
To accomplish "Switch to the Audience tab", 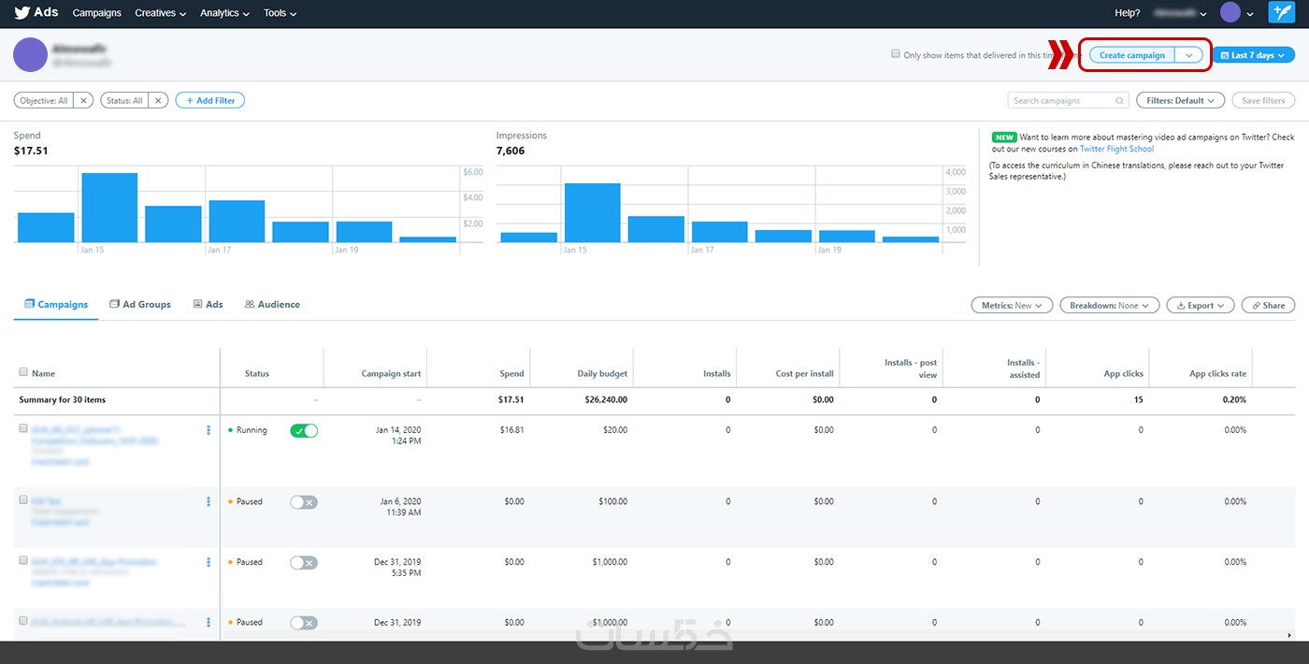I will tap(272, 304).
